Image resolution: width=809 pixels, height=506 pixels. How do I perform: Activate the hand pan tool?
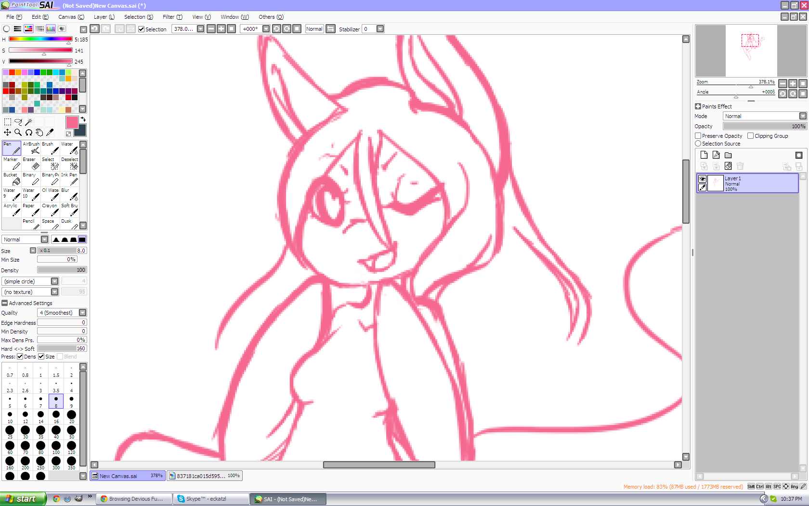[x=39, y=133]
